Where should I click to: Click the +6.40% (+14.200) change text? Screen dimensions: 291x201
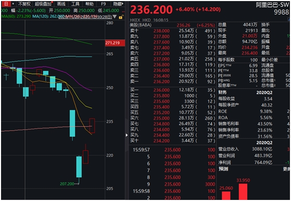click(198, 9)
